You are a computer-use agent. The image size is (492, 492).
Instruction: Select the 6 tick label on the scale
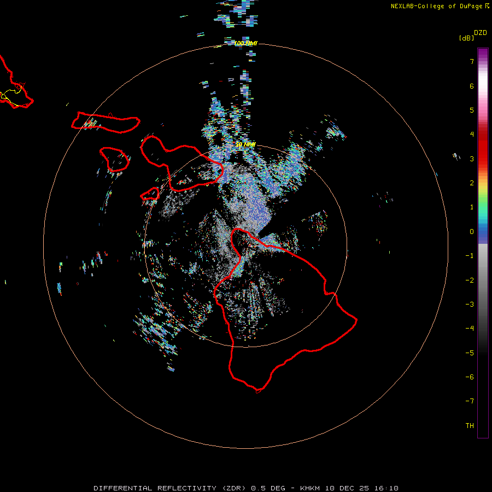tap(472, 86)
